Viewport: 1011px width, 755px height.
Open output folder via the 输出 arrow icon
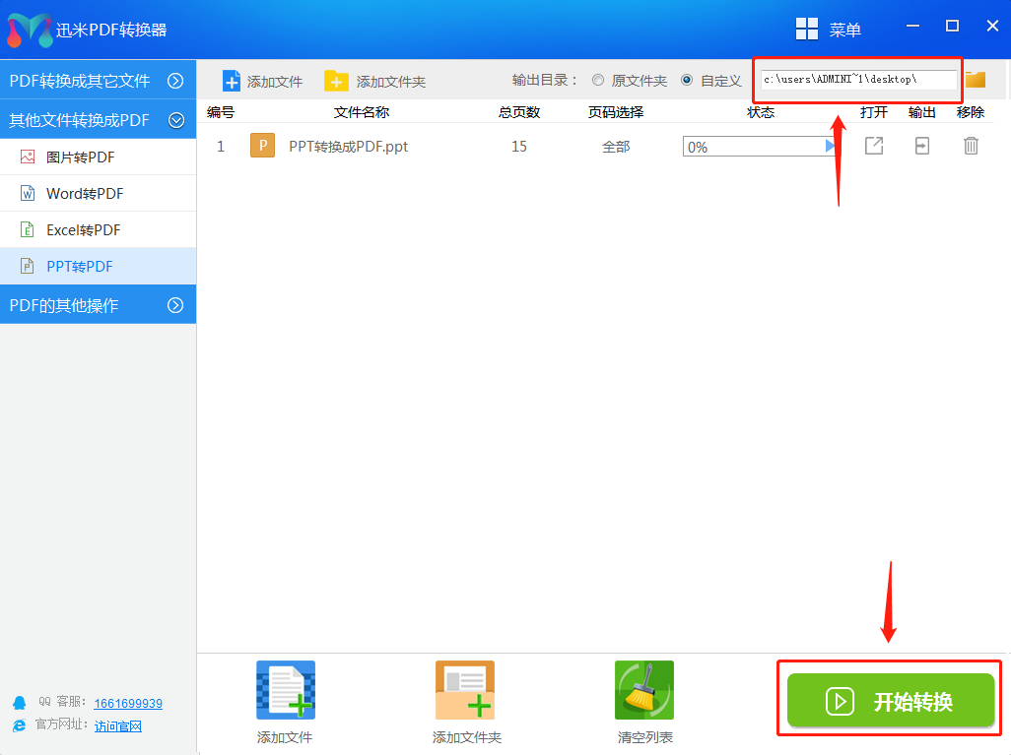coord(921,145)
